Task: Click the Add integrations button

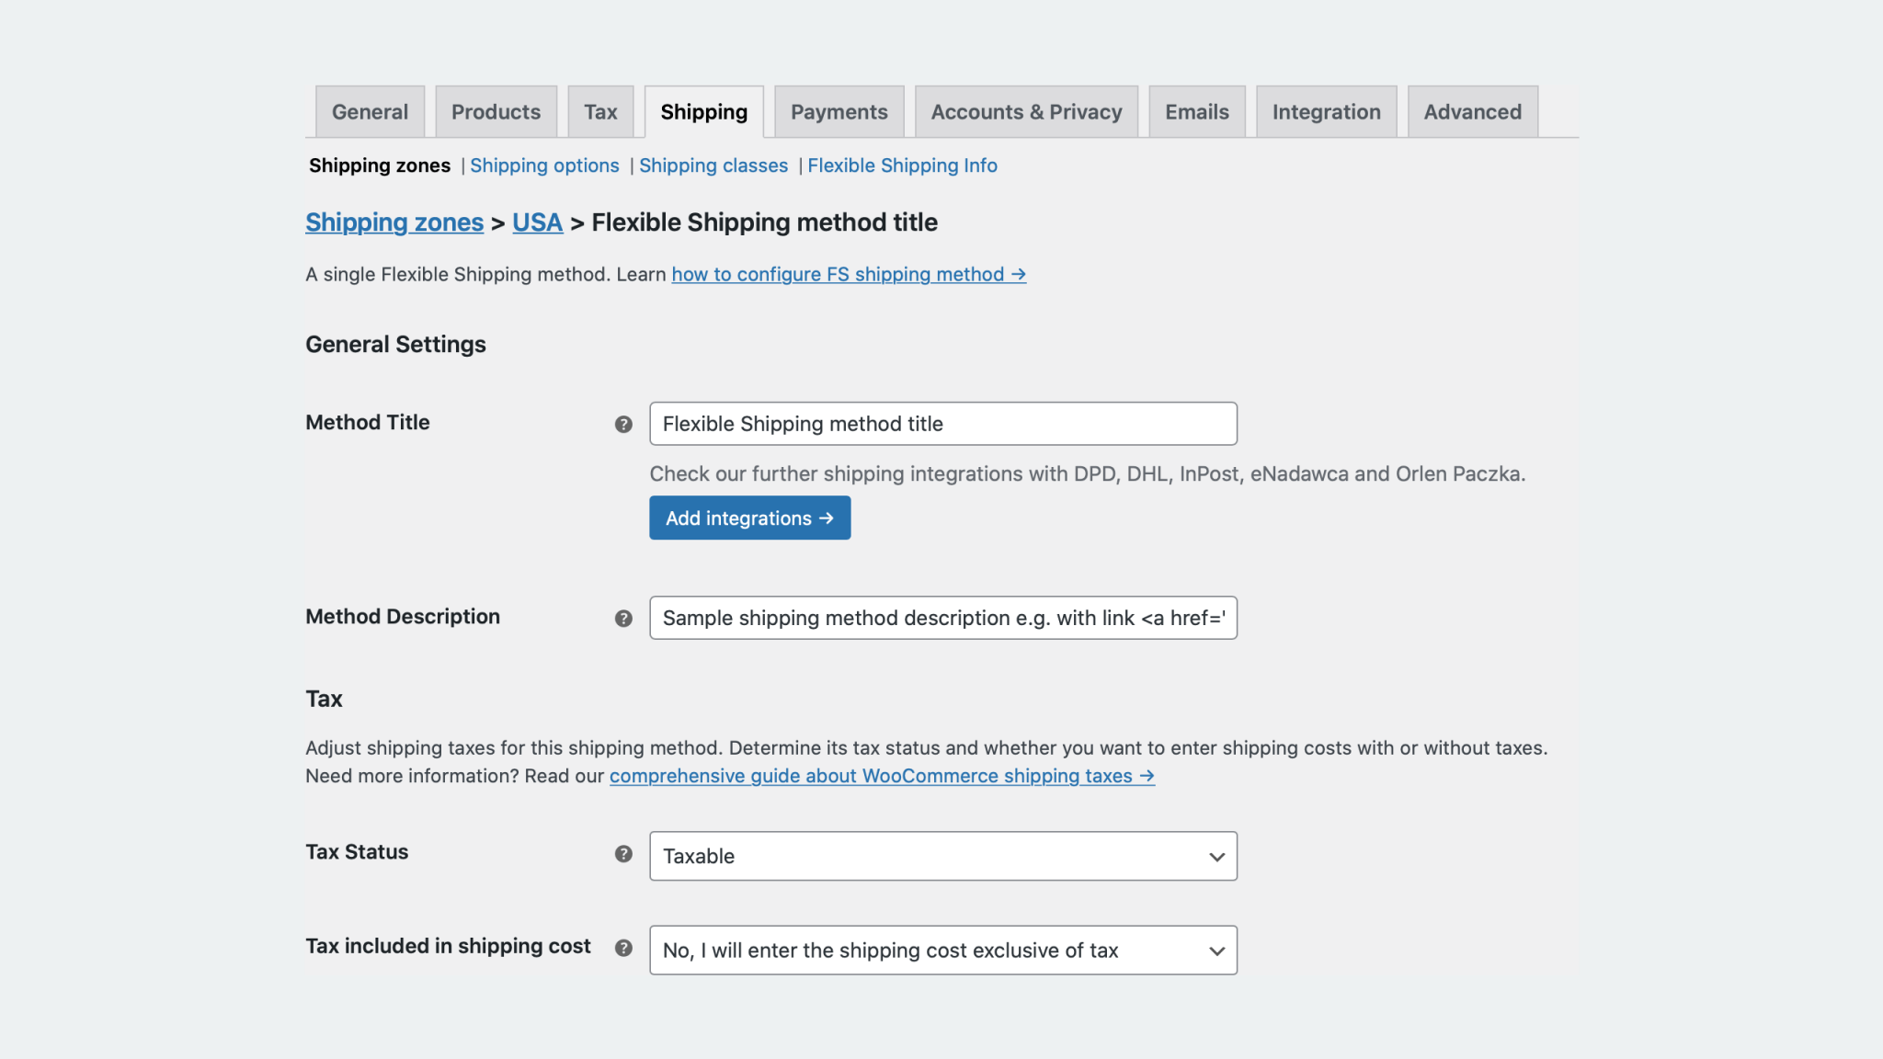Action: (x=749, y=518)
